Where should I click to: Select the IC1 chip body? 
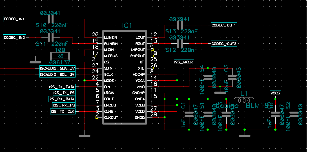pos(125,77)
